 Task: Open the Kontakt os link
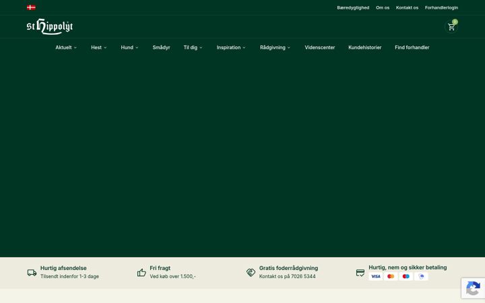pyautogui.click(x=407, y=7)
